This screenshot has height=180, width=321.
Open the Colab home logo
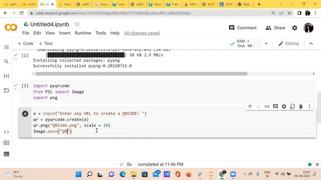point(11,27)
